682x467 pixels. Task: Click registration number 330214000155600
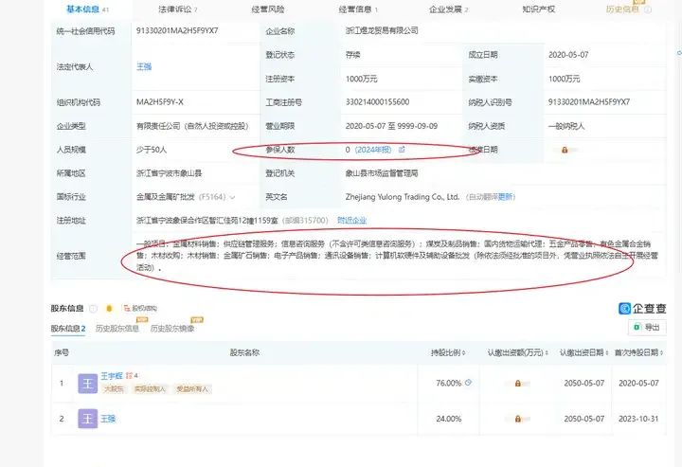click(x=377, y=102)
